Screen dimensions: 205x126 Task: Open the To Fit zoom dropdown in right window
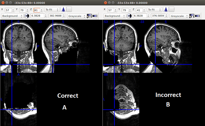click(154, 10)
